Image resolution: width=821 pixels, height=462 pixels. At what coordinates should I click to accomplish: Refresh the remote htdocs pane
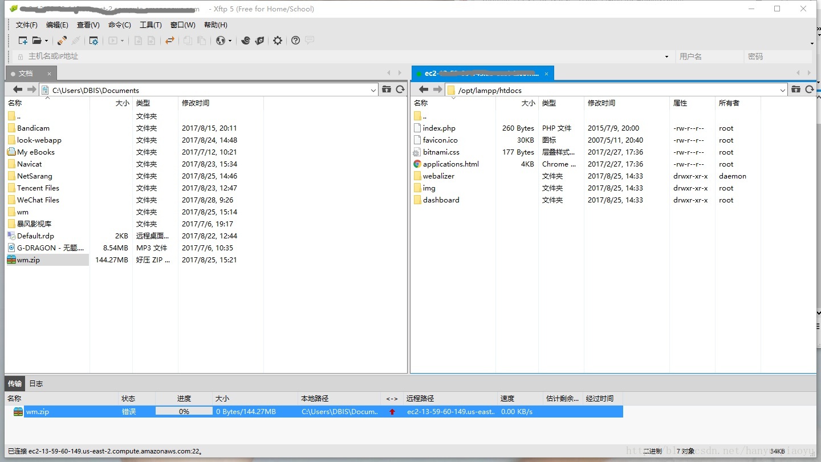(x=810, y=90)
